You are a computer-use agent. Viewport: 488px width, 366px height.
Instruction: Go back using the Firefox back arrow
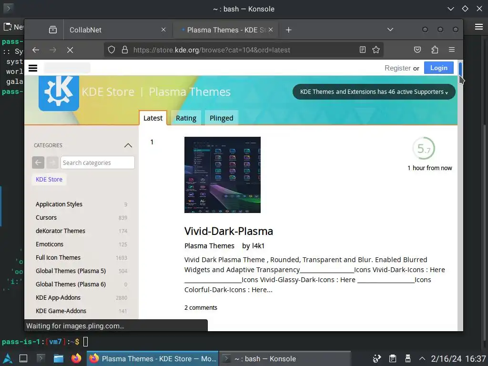click(x=36, y=50)
